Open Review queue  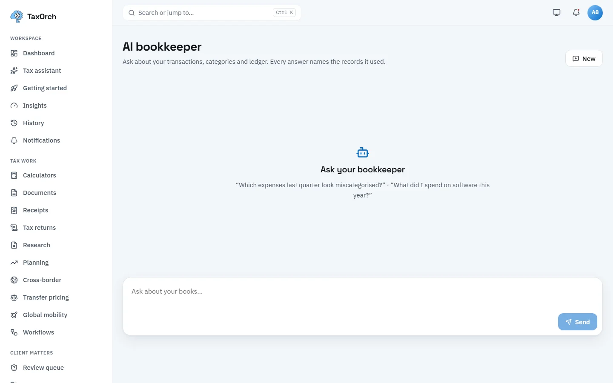[56, 368]
